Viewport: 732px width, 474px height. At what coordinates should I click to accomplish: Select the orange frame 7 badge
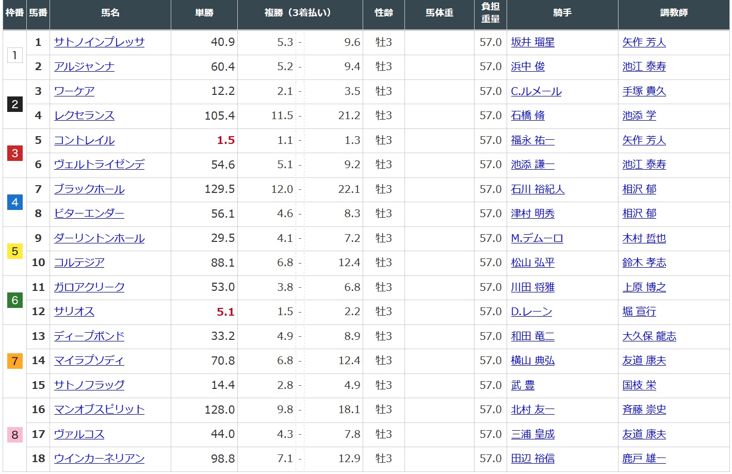coord(14,361)
